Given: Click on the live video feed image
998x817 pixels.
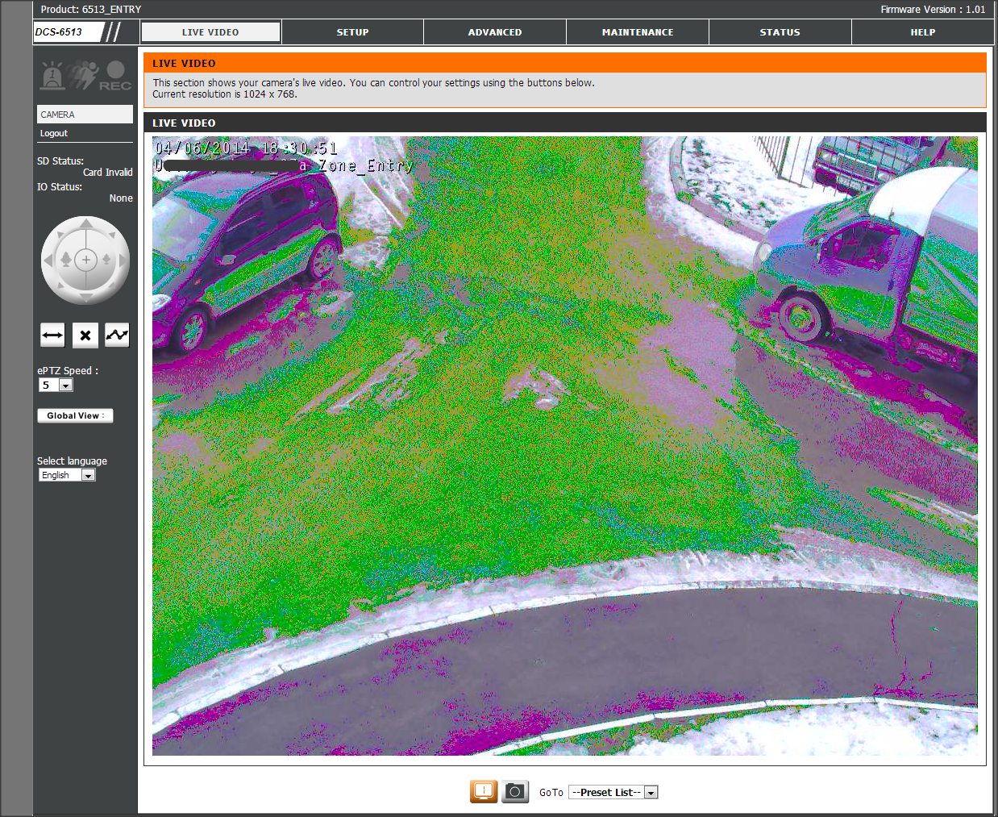Looking at the screenshot, I should (564, 445).
